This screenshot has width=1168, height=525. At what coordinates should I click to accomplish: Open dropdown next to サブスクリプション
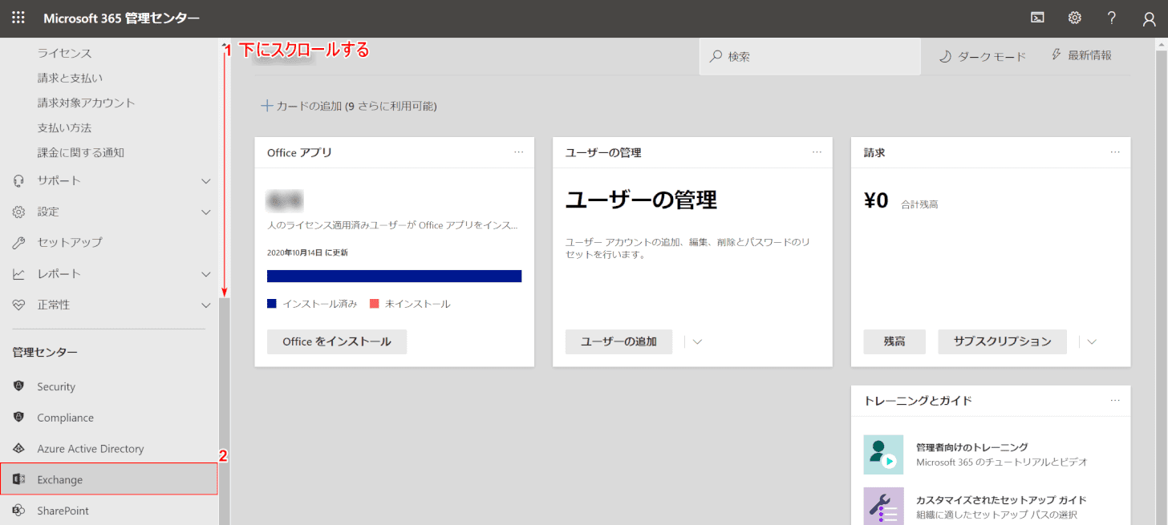[x=1091, y=342]
